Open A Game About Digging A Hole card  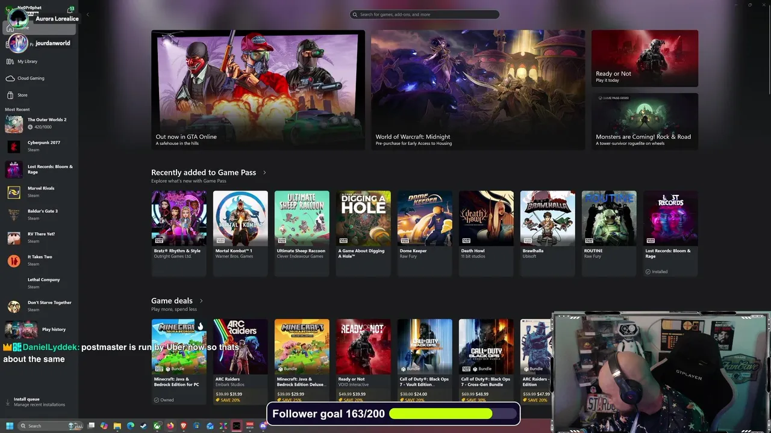click(363, 233)
